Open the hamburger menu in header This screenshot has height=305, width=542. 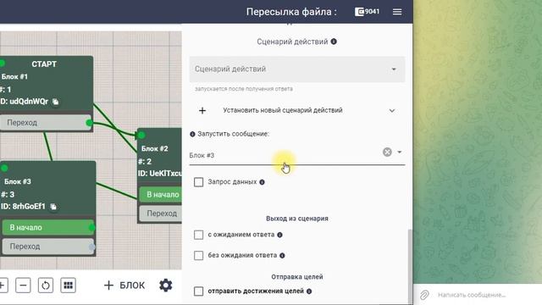coord(397,12)
